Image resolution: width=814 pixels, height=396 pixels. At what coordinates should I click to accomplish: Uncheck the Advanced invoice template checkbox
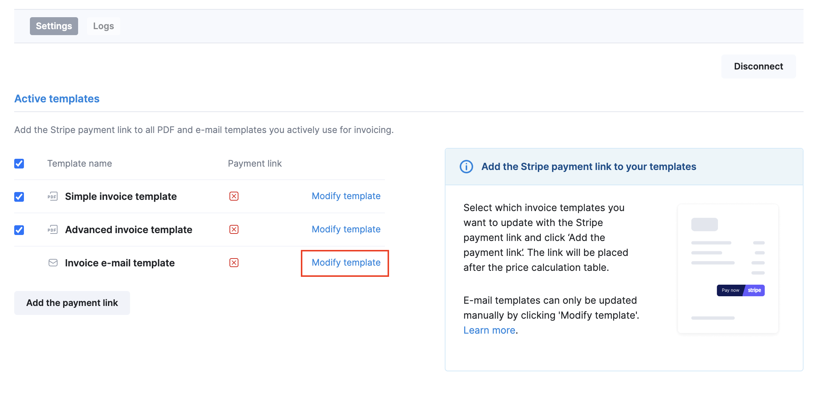pos(19,230)
